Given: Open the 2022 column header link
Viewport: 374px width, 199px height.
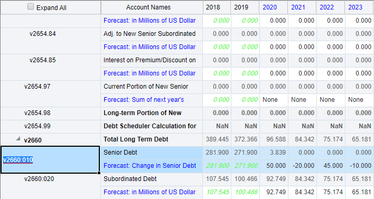Looking at the screenshot, I should (x=326, y=7).
